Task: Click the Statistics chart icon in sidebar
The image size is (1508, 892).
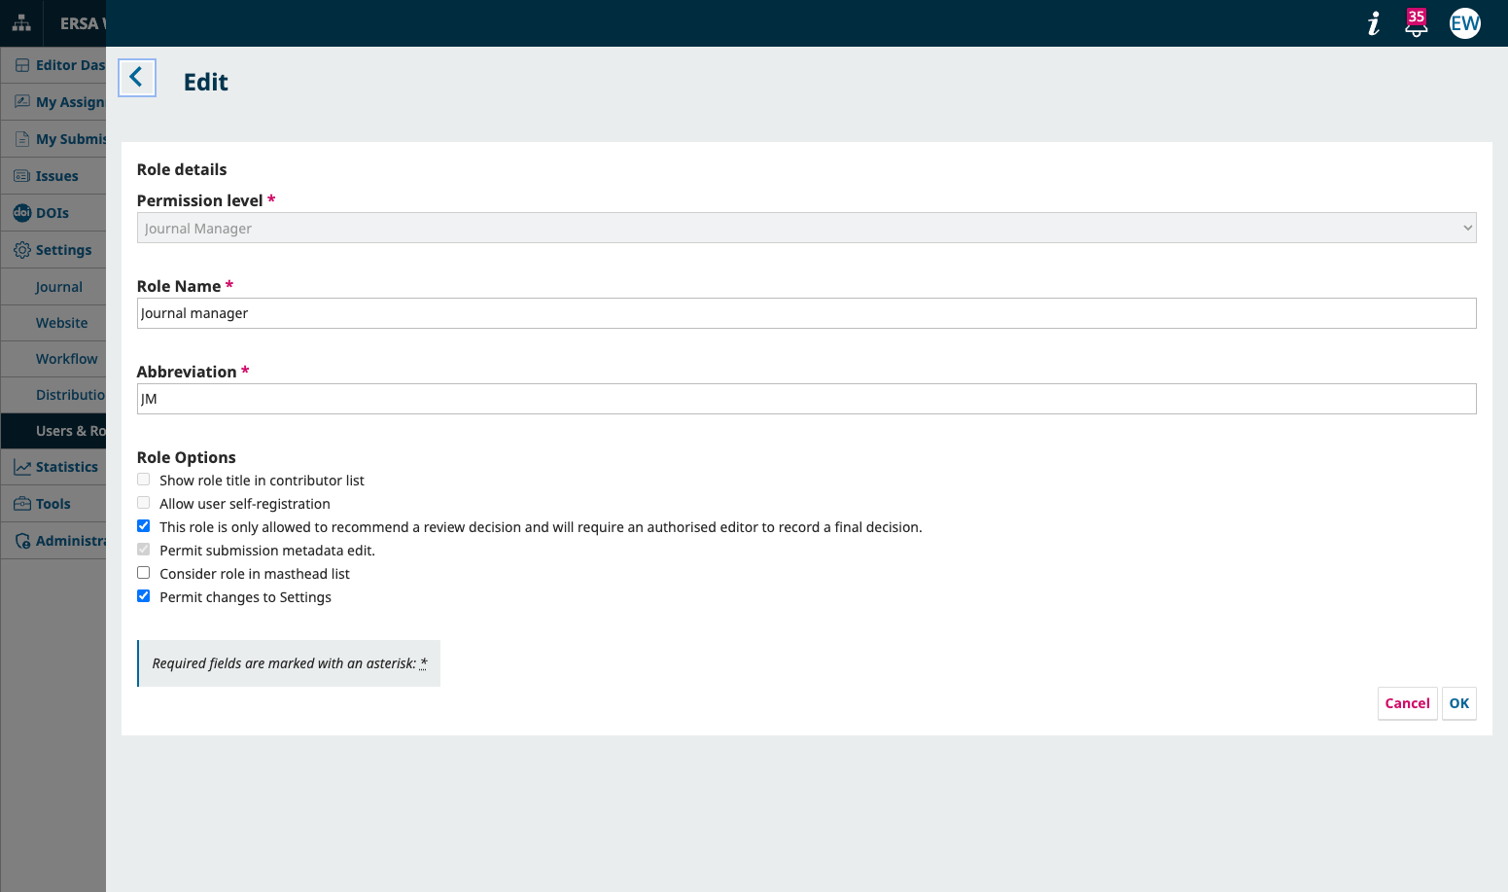Action: [21, 467]
